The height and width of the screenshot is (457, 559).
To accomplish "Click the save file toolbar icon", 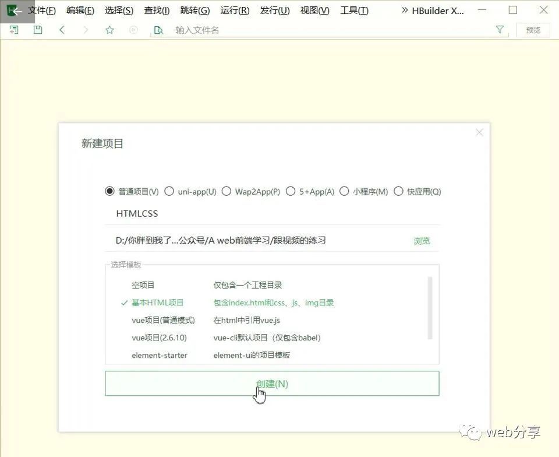I will (x=38, y=30).
